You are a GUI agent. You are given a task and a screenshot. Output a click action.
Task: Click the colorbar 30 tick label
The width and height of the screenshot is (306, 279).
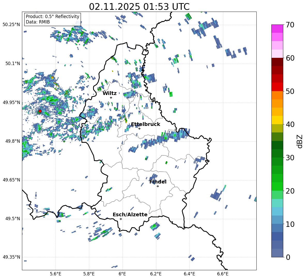pos(290,158)
